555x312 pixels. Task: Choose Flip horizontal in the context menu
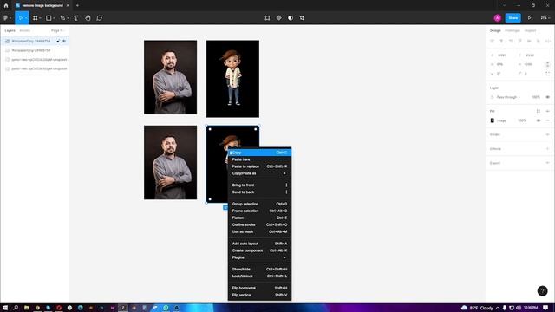point(259,288)
